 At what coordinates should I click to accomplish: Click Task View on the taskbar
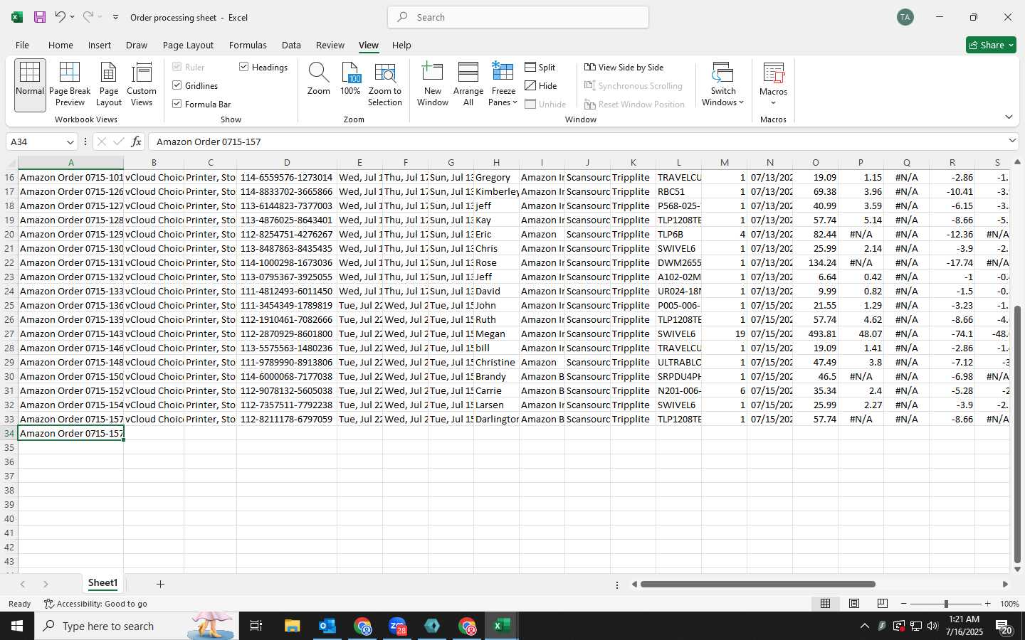point(256,626)
